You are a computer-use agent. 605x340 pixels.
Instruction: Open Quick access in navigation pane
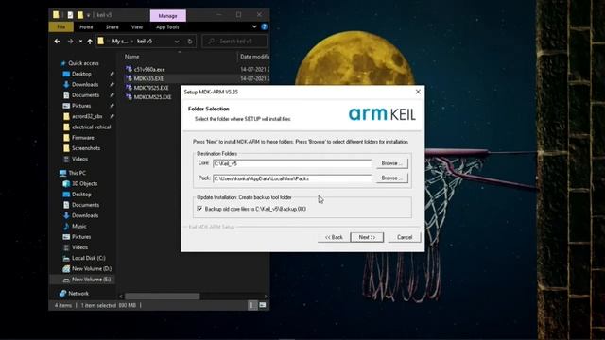pos(83,63)
